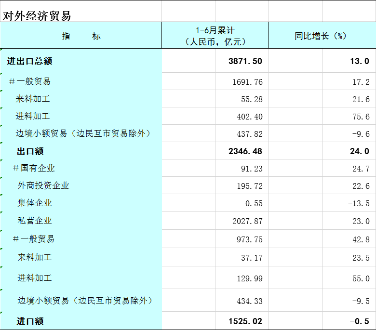Screen dimensions: 376x330
Task: Select the growth value 42.8
Action: (361, 239)
